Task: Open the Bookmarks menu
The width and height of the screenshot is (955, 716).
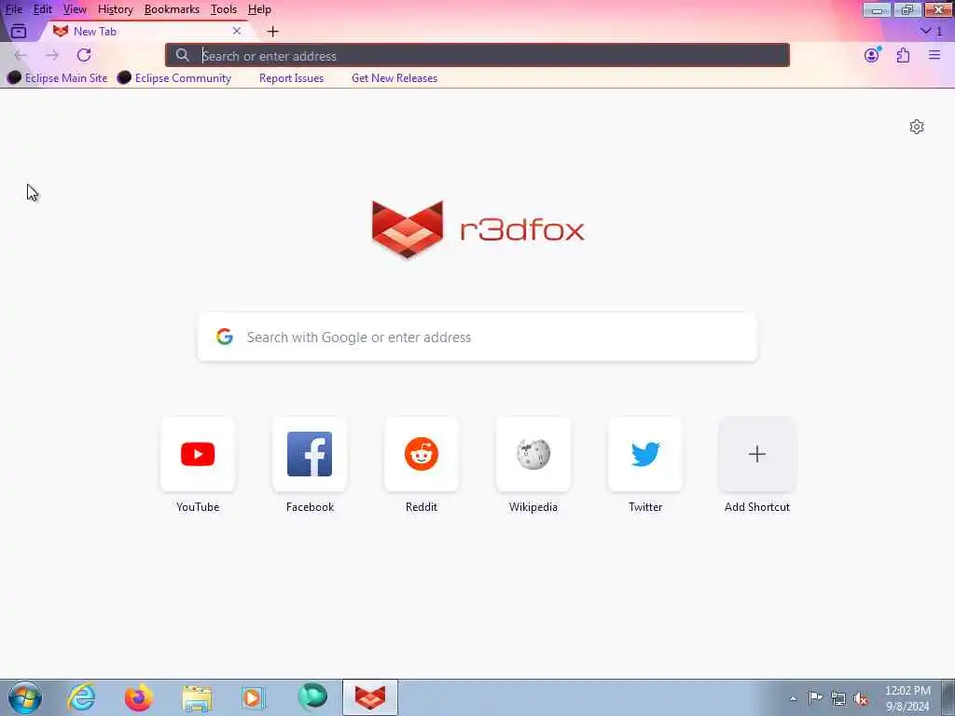Action: tap(172, 9)
